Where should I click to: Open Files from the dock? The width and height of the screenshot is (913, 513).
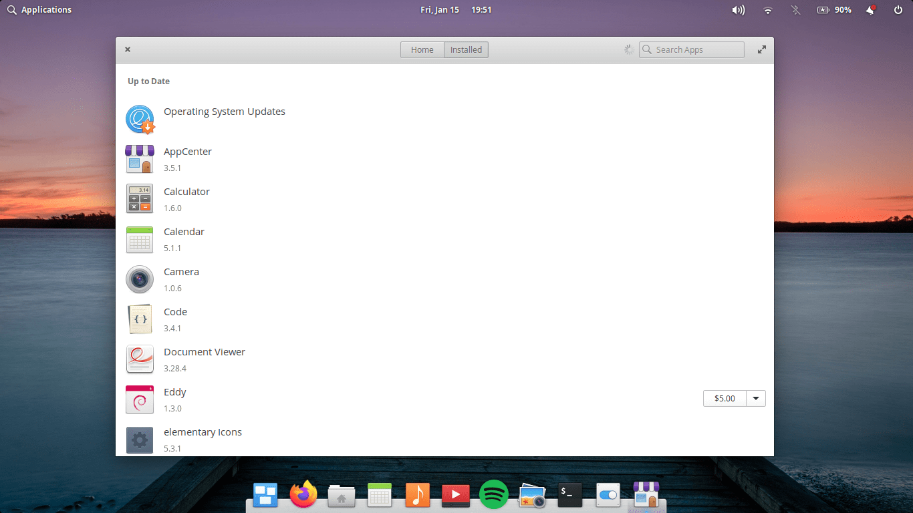(342, 496)
